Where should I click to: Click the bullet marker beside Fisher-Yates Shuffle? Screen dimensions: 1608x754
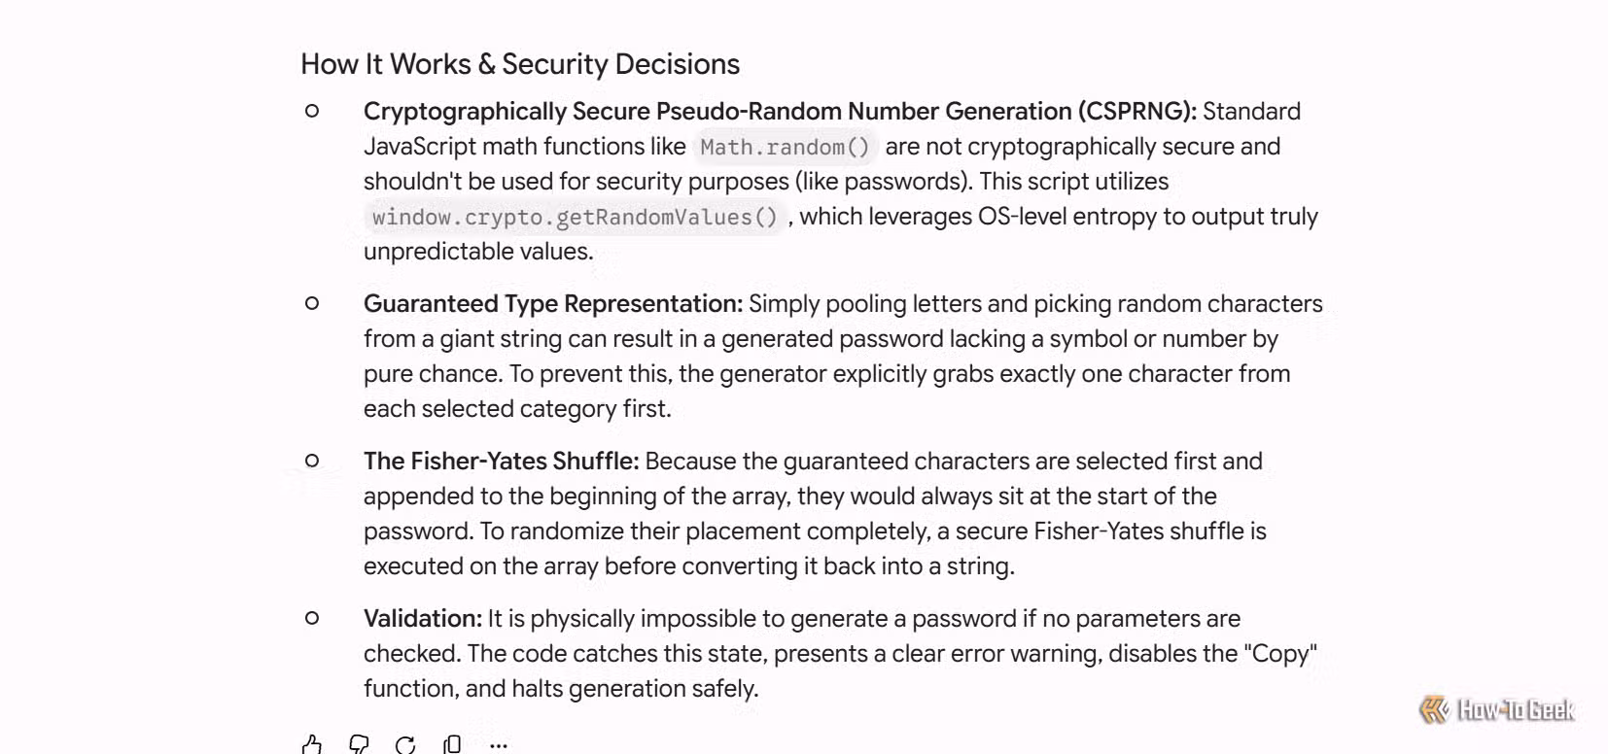(x=312, y=461)
